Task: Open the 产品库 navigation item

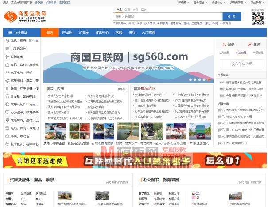Action: coord(67,32)
